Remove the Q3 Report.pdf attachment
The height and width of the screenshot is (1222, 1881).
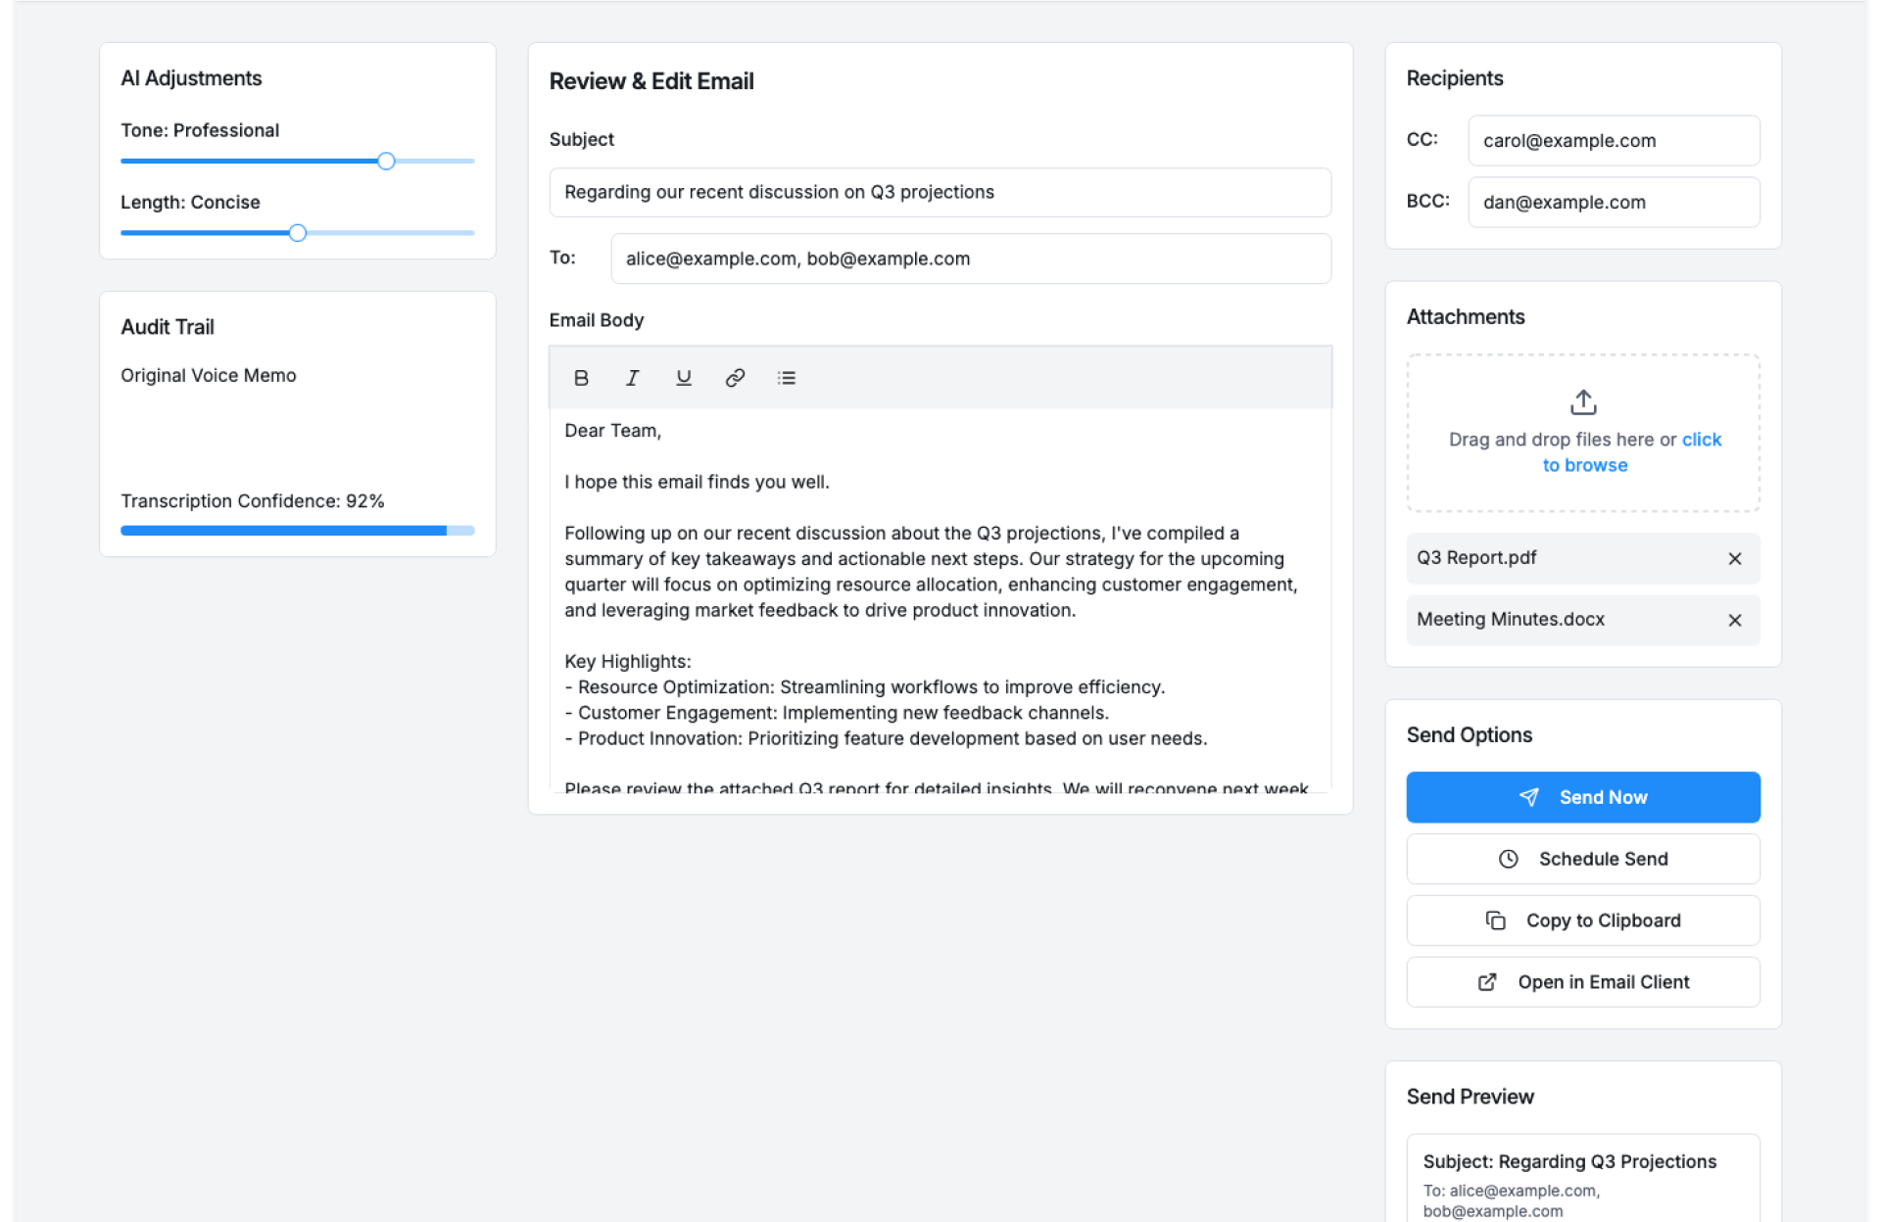[x=1734, y=558]
